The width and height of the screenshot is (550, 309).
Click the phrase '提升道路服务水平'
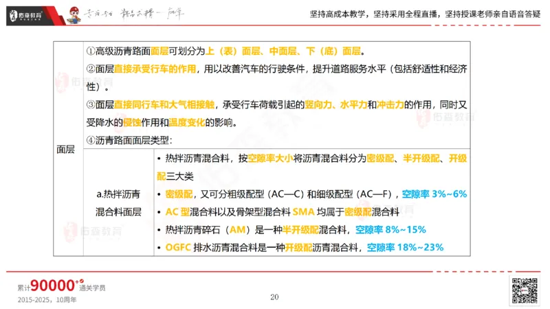(x=349, y=69)
